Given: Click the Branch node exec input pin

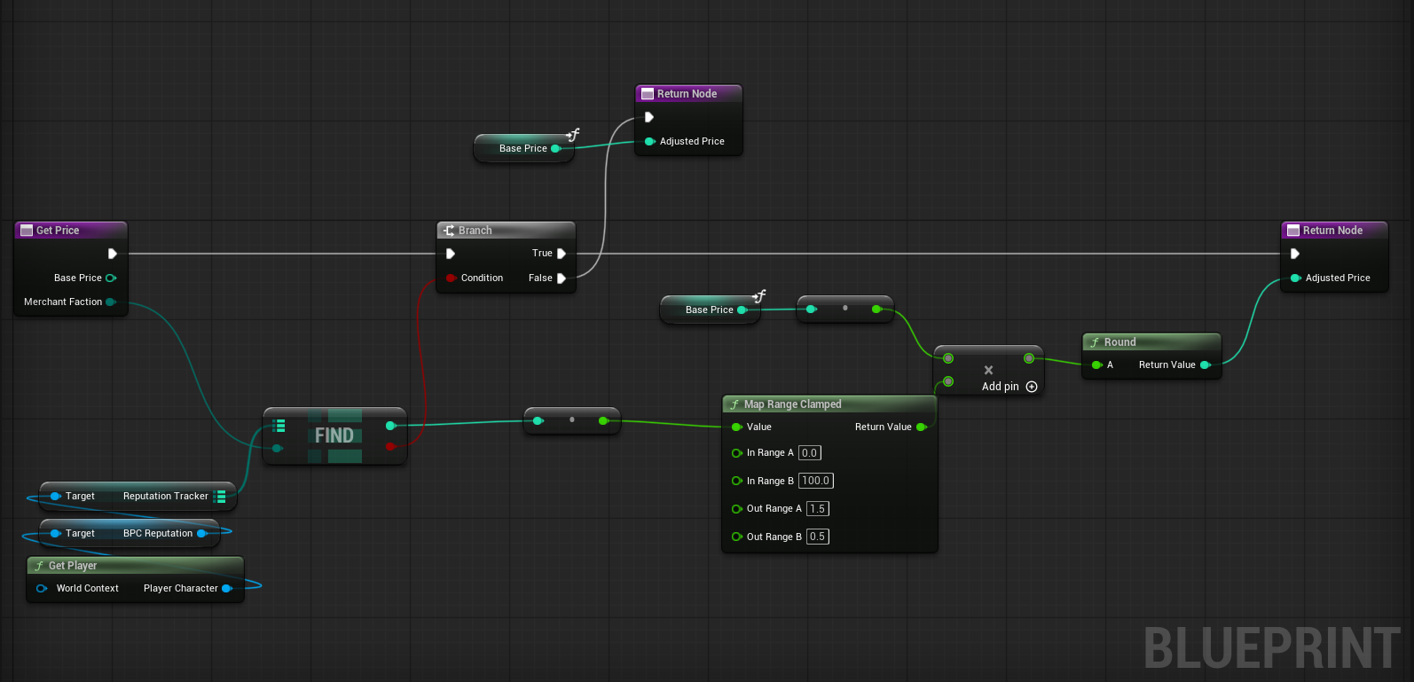Looking at the screenshot, I should pyautogui.click(x=451, y=254).
